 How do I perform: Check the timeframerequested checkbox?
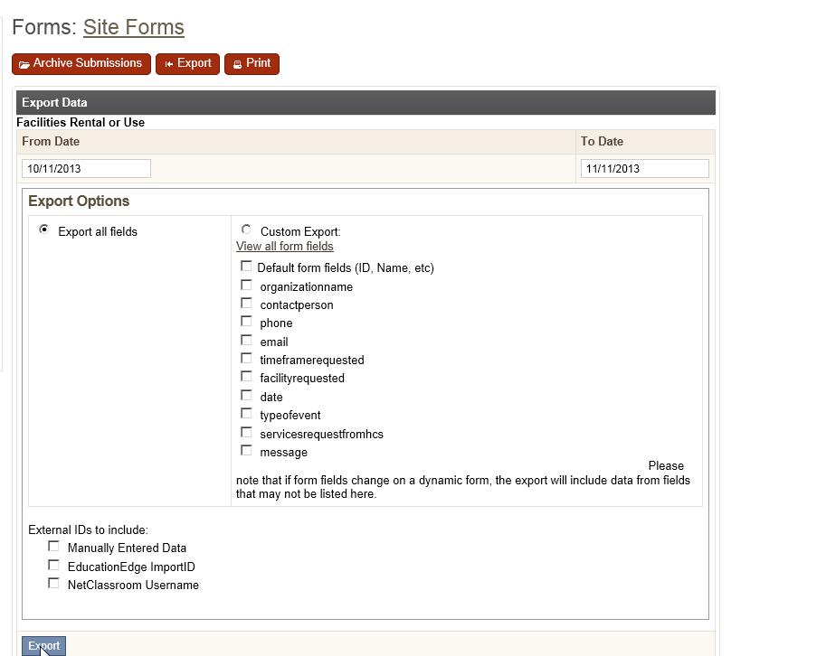[246, 358]
